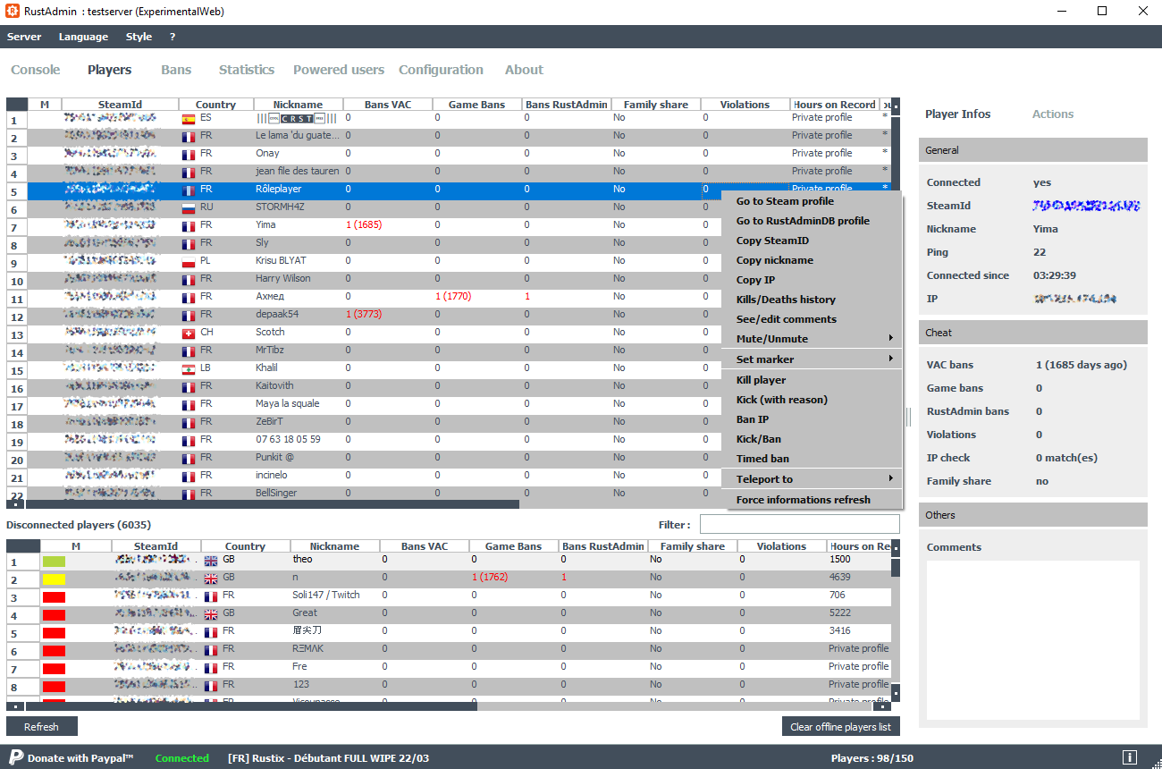Click Donate with Paypal link
Image resolution: width=1162 pixels, height=769 pixels.
80,758
